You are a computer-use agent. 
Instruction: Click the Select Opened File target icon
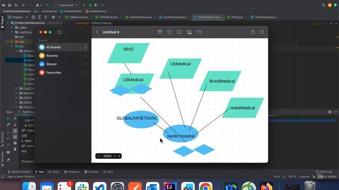click(x=33, y=17)
